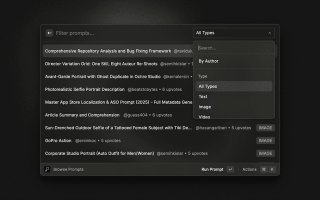Click the chevron on the types dropdown
This screenshot has width=320, height=200.
(x=269, y=33)
